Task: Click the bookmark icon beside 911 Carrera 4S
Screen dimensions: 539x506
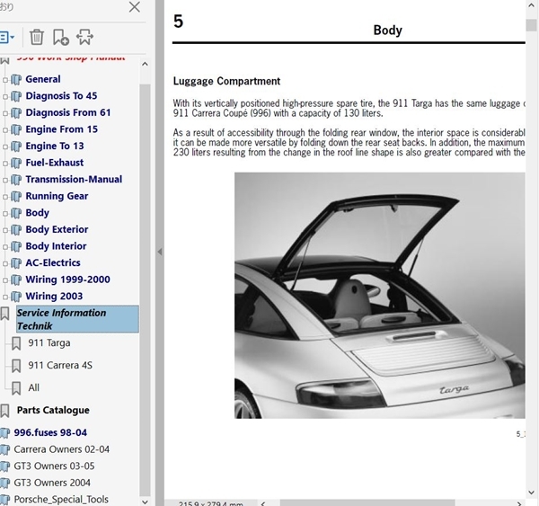Action: (x=16, y=366)
